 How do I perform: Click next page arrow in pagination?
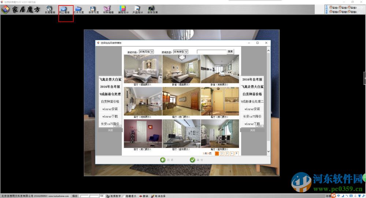232,153
